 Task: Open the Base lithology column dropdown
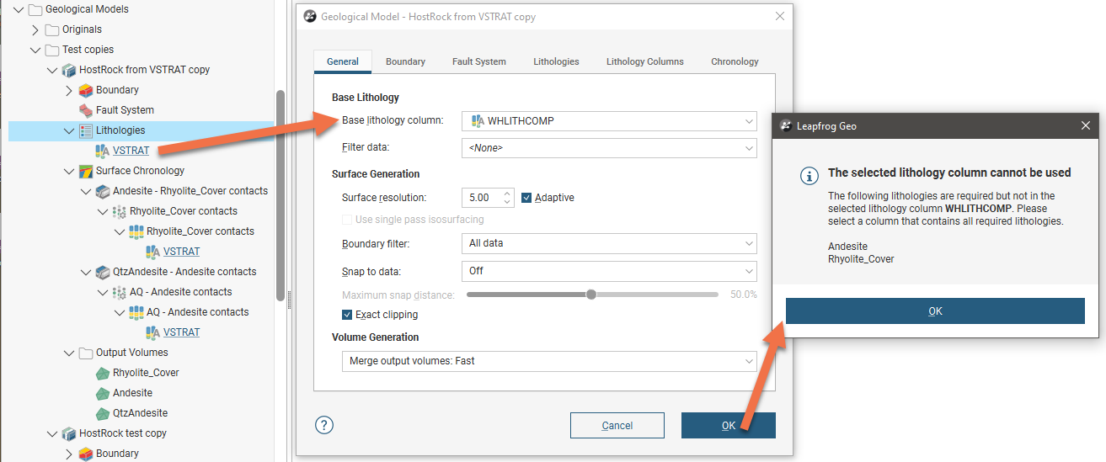click(x=609, y=121)
